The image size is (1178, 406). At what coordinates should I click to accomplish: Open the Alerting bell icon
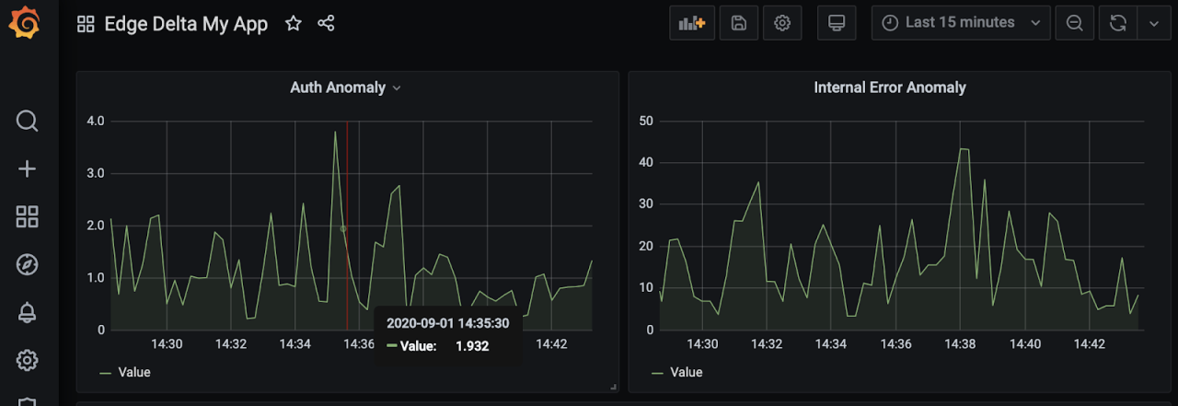(x=27, y=313)
